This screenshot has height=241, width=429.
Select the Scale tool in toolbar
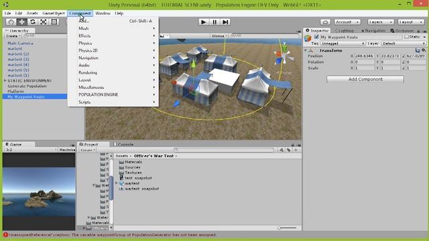[43, 22]
